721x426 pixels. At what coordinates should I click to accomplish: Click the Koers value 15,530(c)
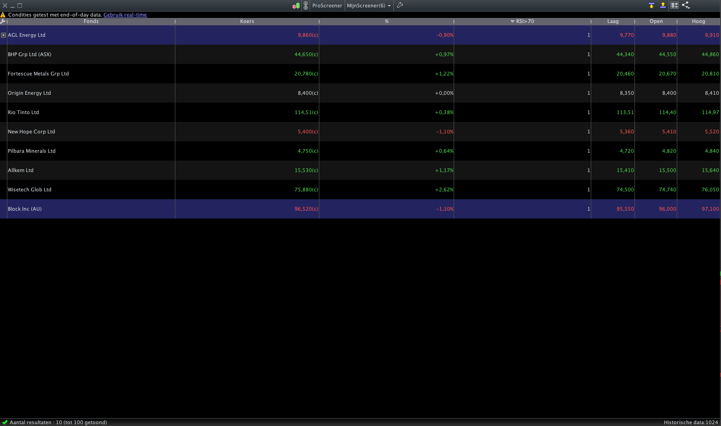306,170
